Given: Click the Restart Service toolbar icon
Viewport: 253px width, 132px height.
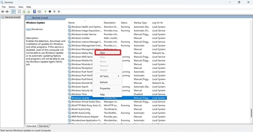Looking at the screenshot, I should point(59,12).
